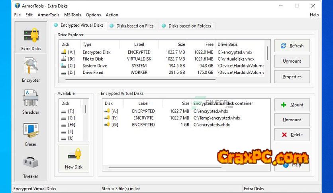Click Unmount in Encrypted Virtual Disks section

point(292,120)
